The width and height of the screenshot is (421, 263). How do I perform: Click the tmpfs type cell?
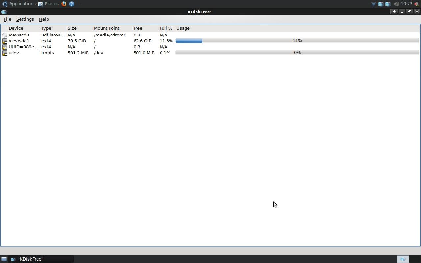[x=48, y=53]
